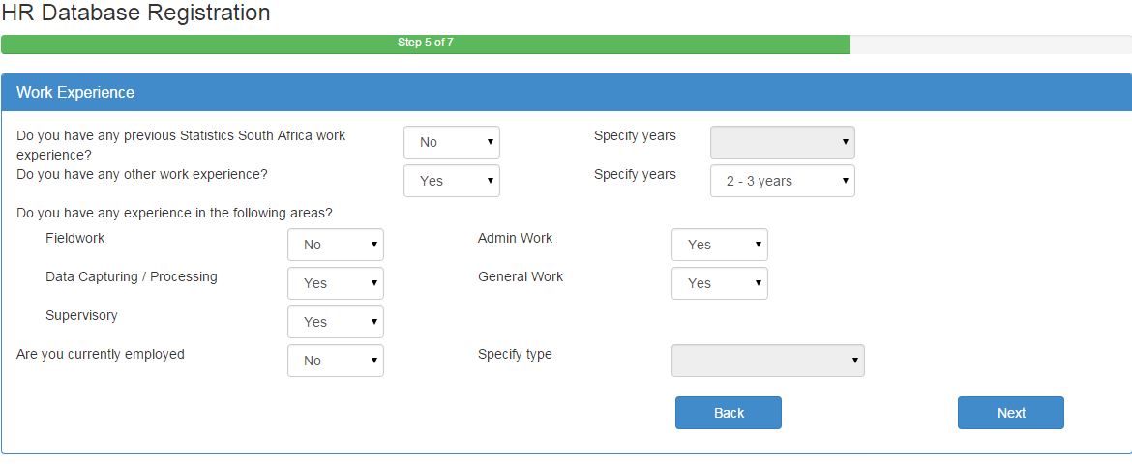
Task: Open the Supervisory experience dropdown
Action: (335, 322)
